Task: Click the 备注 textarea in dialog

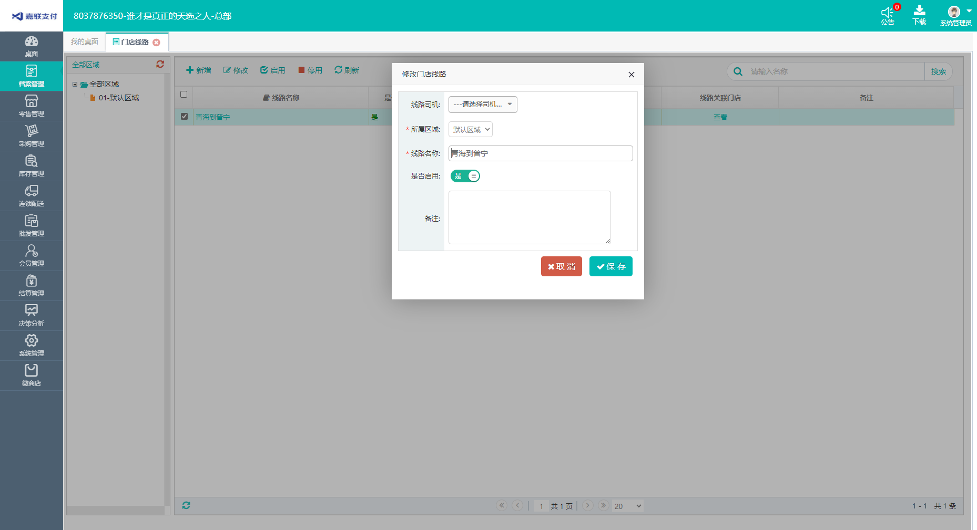Action: pos(530,217)
